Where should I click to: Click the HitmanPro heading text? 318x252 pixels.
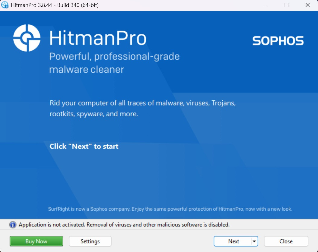pyautogui.click(x=98, y=38)
